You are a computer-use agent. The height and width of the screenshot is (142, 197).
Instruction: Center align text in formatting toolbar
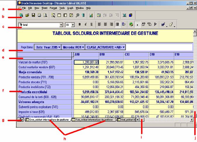point(105,24)
